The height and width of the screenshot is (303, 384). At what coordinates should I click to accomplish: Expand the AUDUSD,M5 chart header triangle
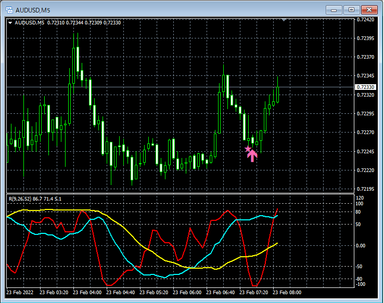click(10, 23)
